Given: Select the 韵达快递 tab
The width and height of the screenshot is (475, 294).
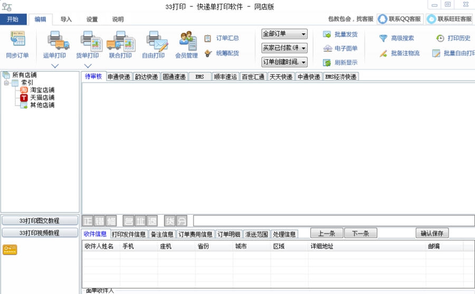Looking at the screenshot, I should coord(147,77).
